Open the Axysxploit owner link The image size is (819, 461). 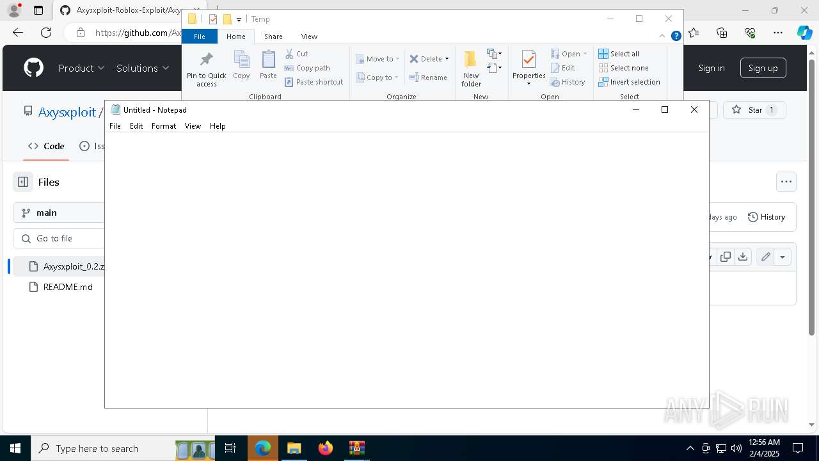pyautogui.click(x=67, y=112)
